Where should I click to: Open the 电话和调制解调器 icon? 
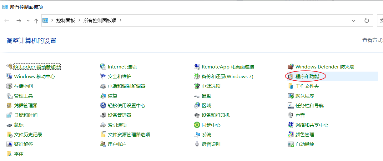(x=103, y=86)
